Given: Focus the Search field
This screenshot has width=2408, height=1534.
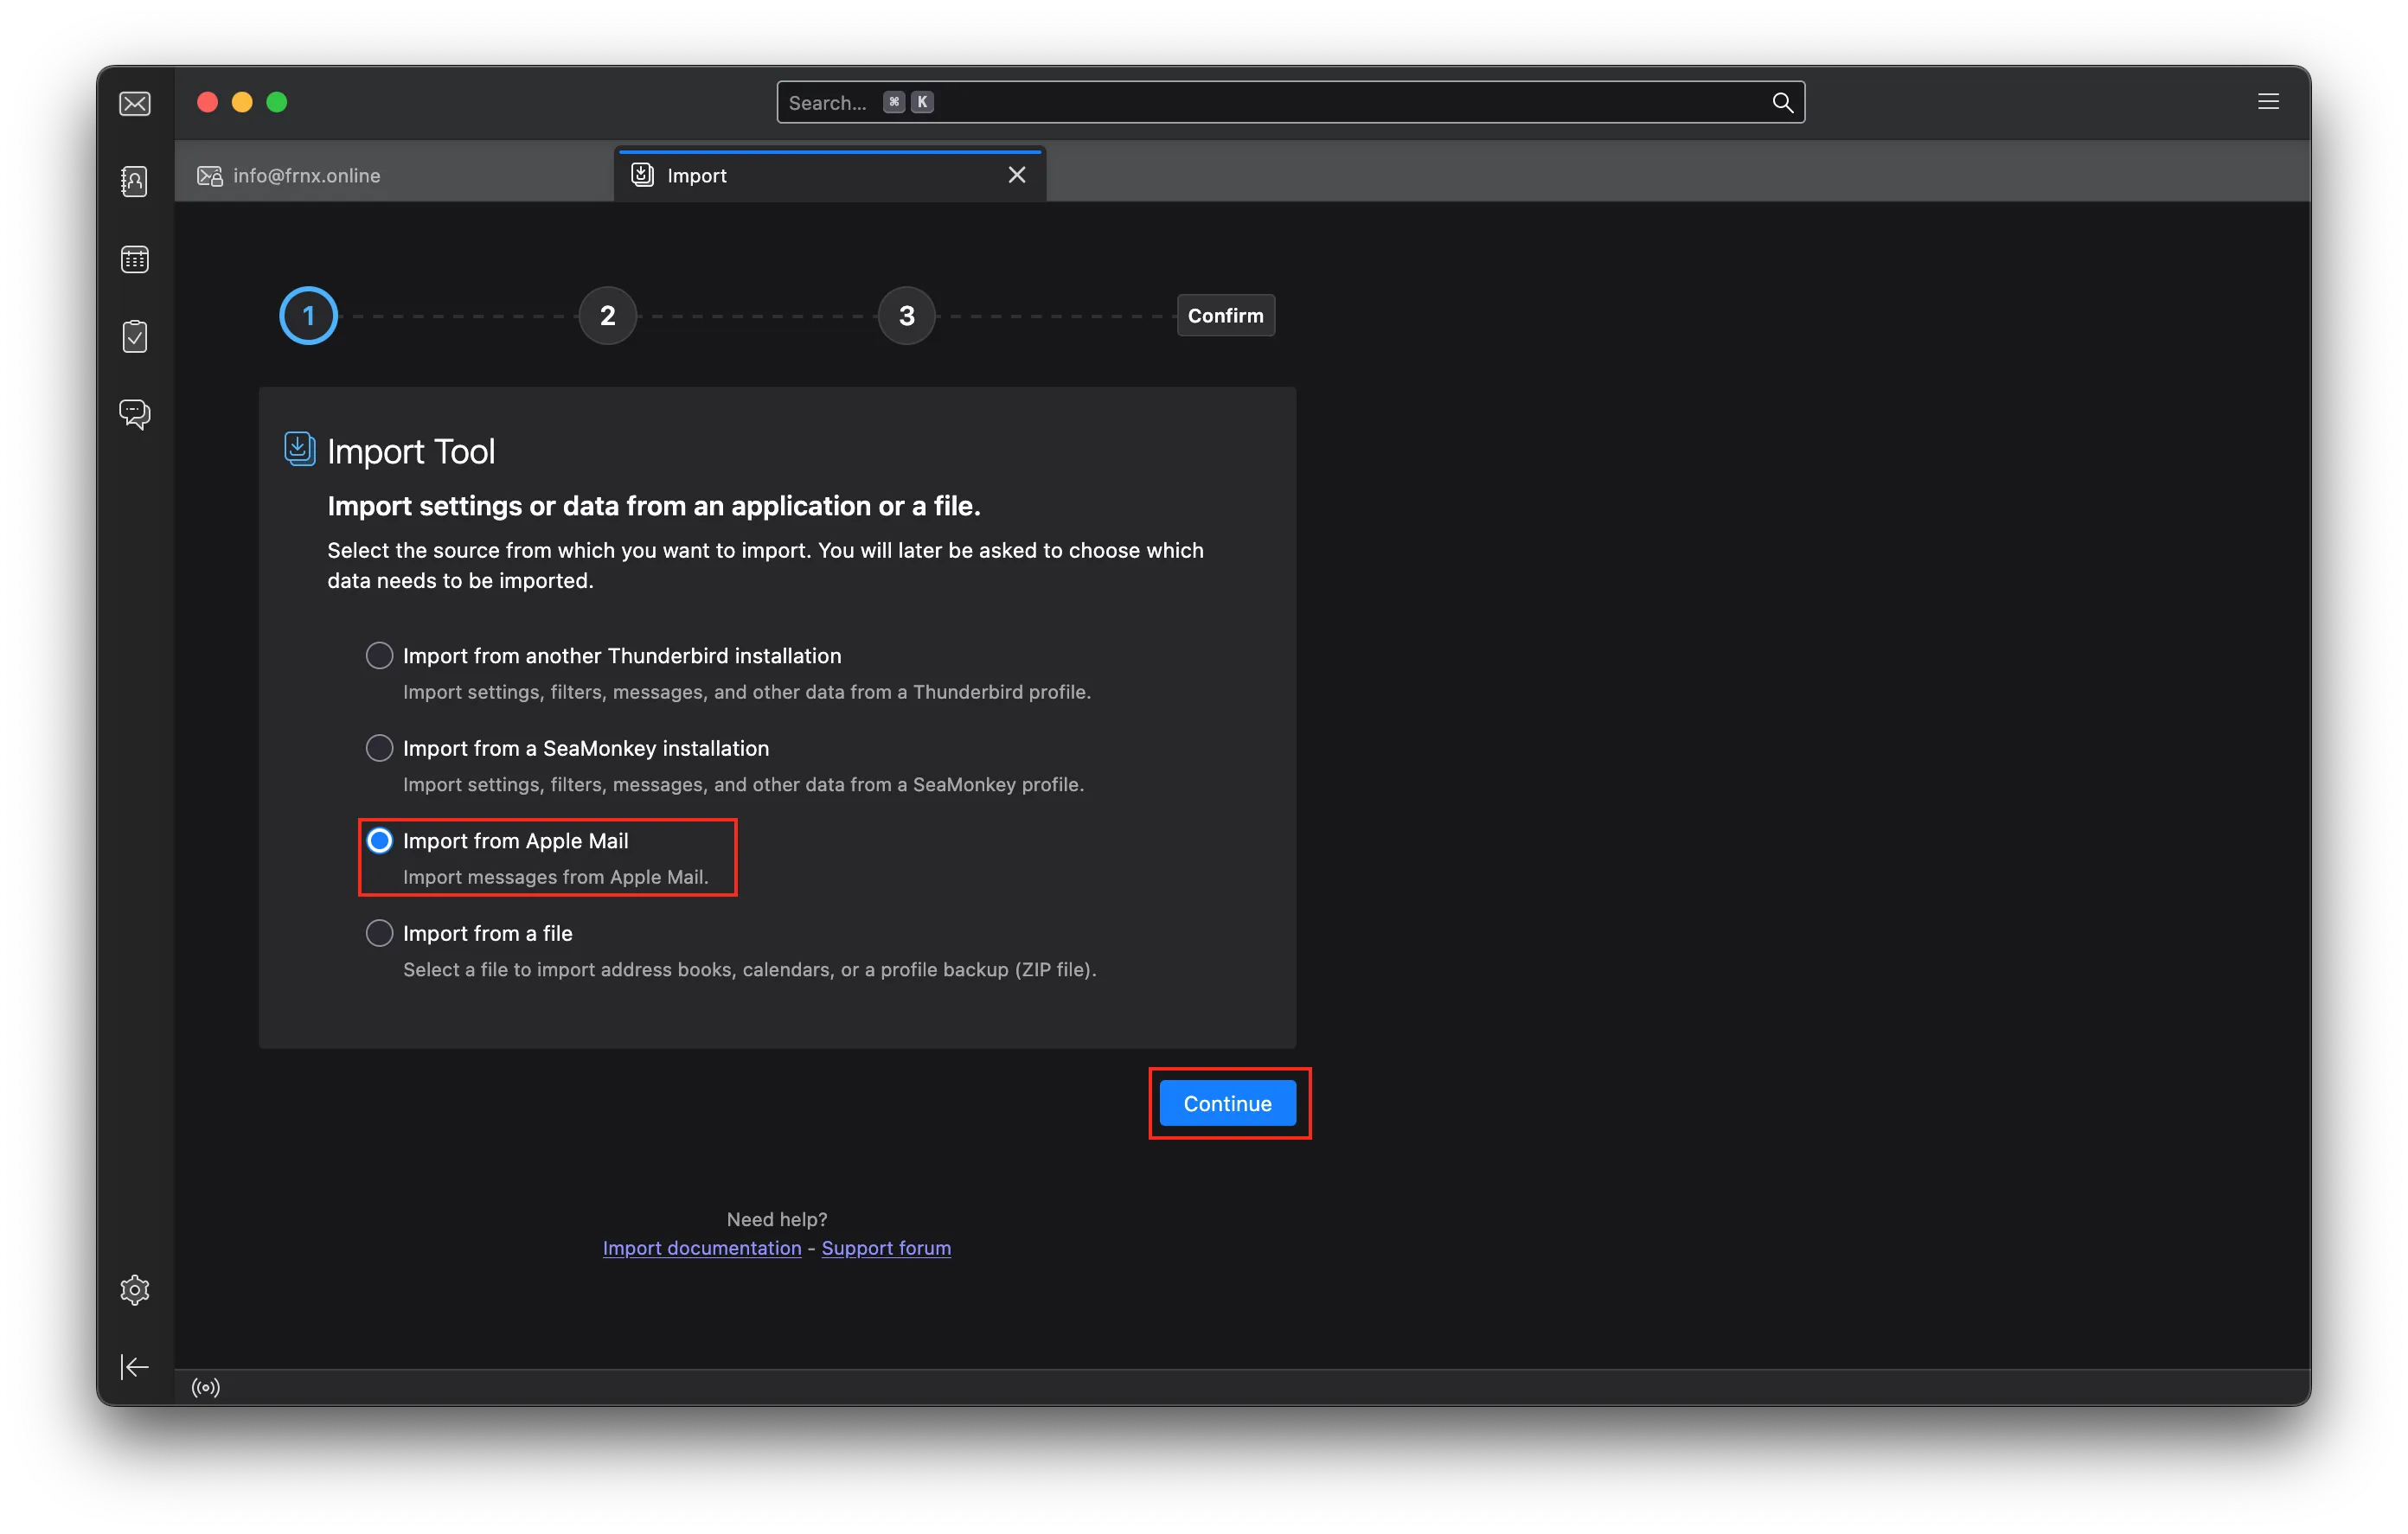Looking at the screenshot, I should (x=1290, y=102).
